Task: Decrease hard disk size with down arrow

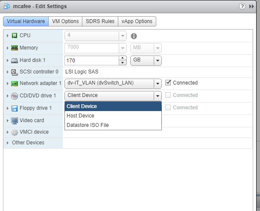Action: coord(123,63)
